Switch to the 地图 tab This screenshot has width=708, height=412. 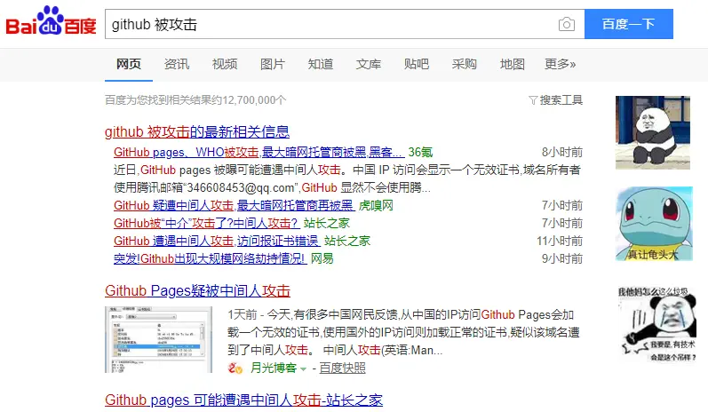tap(512, 64)
